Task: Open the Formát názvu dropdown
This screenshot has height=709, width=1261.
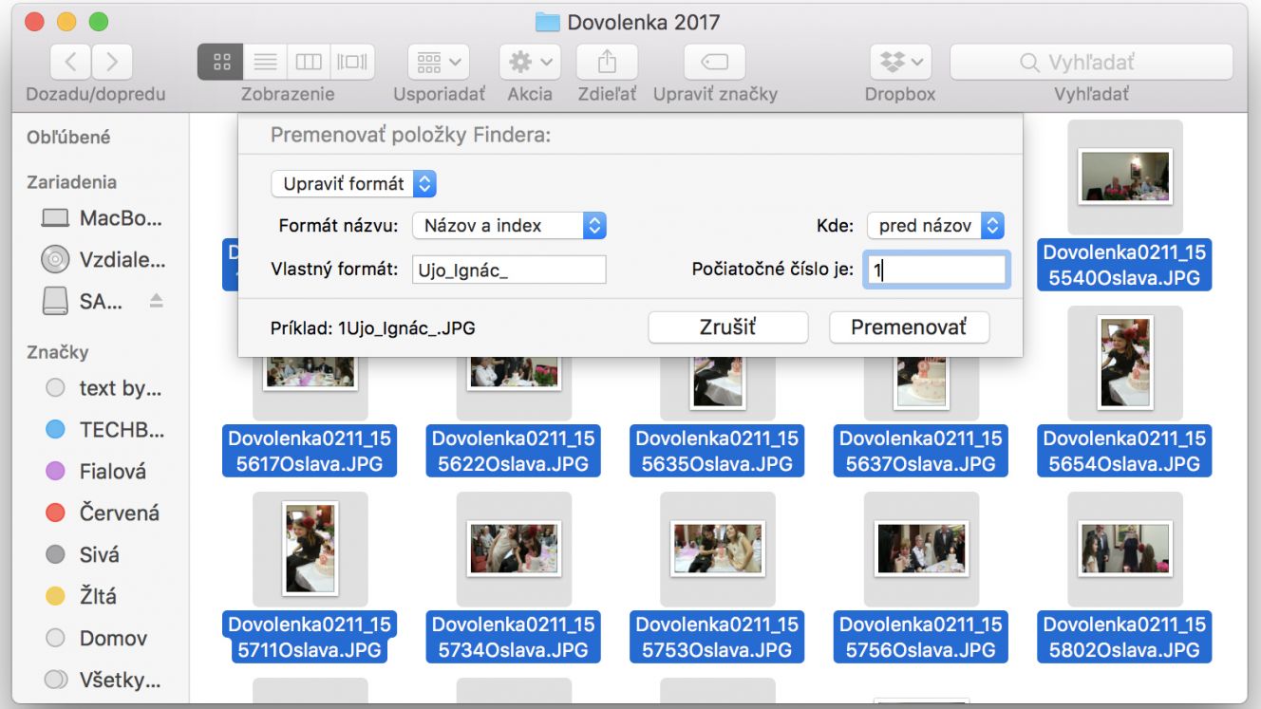Action: pyautogui.click(x=509, y=225)
